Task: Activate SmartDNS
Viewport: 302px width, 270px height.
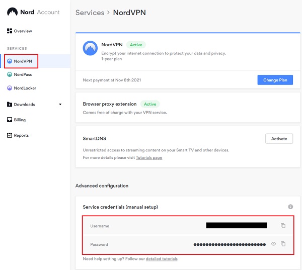Action: (279, 139)
